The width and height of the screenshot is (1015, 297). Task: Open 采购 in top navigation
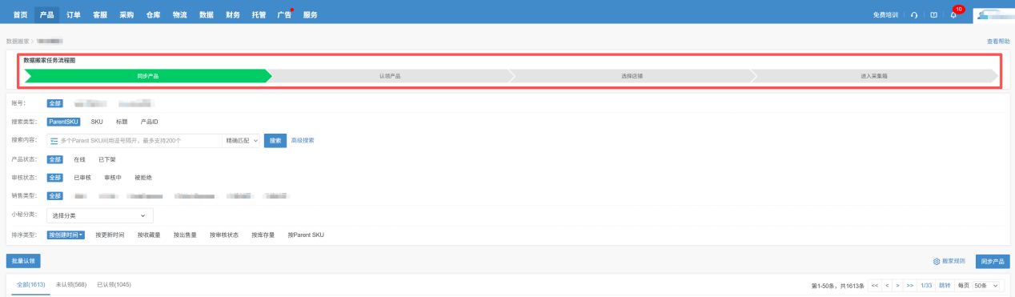[126, 15]
